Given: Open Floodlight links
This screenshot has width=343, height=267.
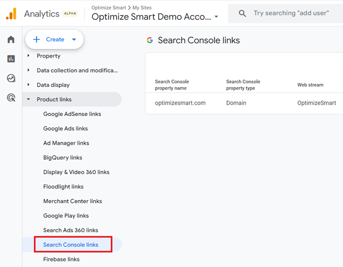Looking at the screenshot, I should (x=63, y=186).
